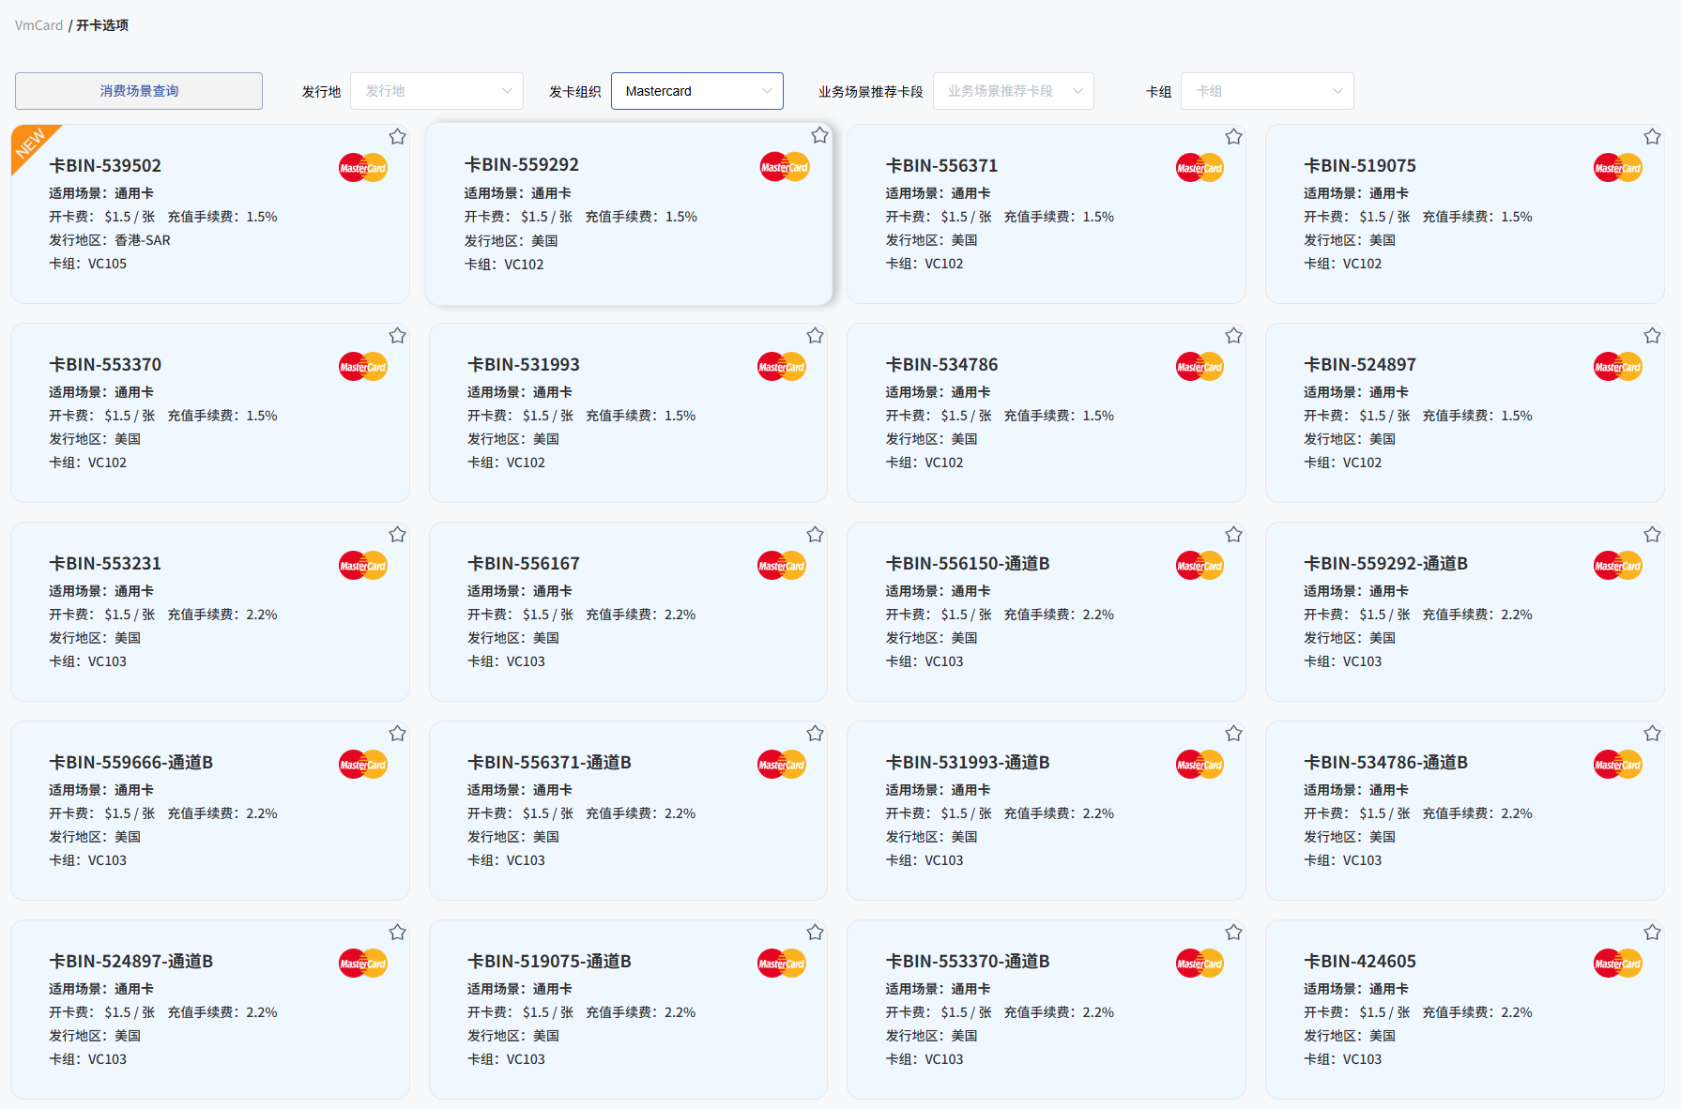Toggle the favorite star on 卡BIN-524897-通道B
1681x1109 pixels.
pos(397,932)
